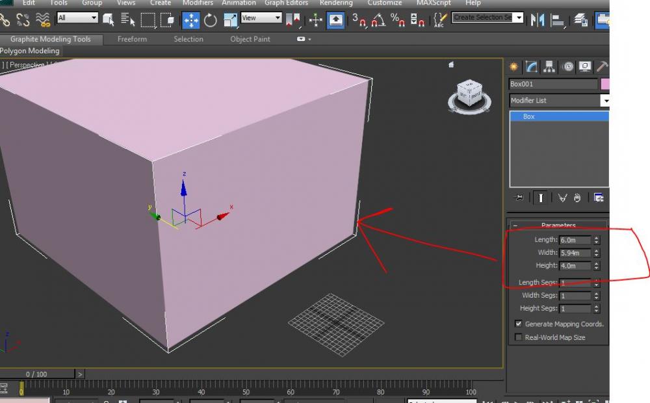Uncheck Generate Mapping Coords
The width and height of the screenshot is (650, 403).
[519, 324]
